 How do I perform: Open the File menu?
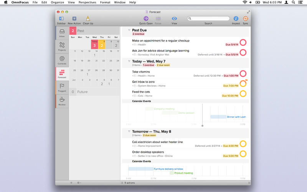(x=35, y=2)
